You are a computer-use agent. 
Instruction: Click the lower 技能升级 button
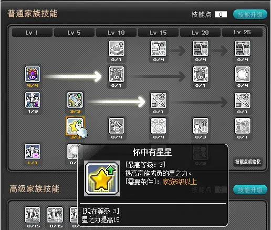(250, 189)
